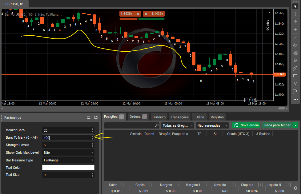Select the arrow cursor tool

295,6
